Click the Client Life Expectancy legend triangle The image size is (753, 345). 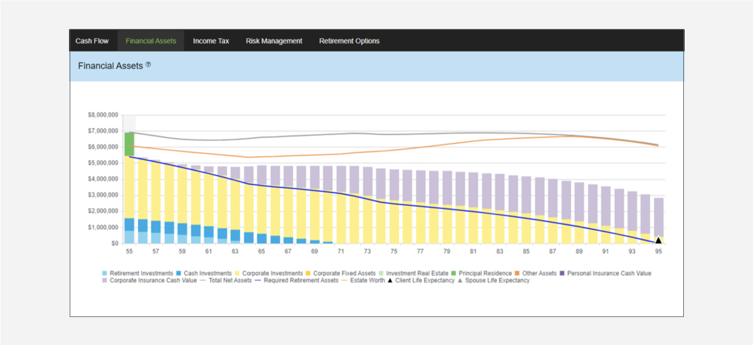coord(390,280)
